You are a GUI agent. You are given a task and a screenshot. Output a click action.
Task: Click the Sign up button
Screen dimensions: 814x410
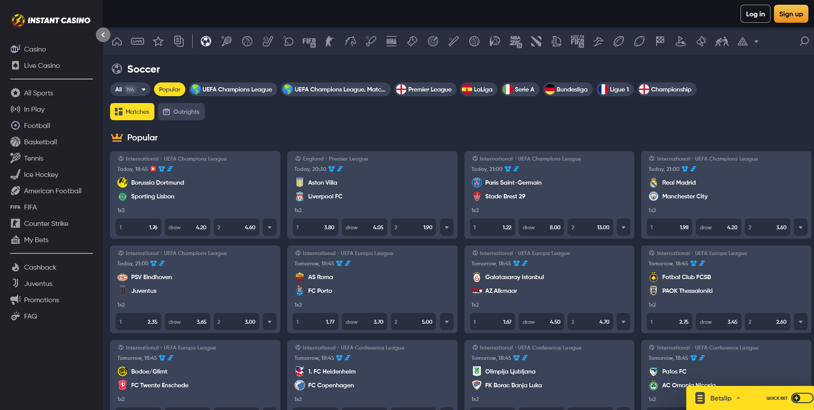pyautogui.click(x=791, y=14)
